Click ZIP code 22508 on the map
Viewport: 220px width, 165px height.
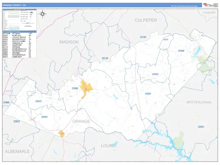pos(181,51)
